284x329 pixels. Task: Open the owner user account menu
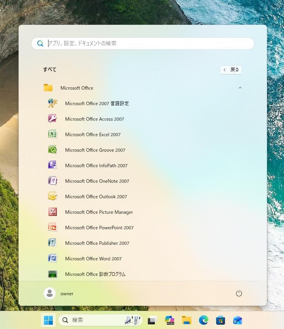(59, 293)
